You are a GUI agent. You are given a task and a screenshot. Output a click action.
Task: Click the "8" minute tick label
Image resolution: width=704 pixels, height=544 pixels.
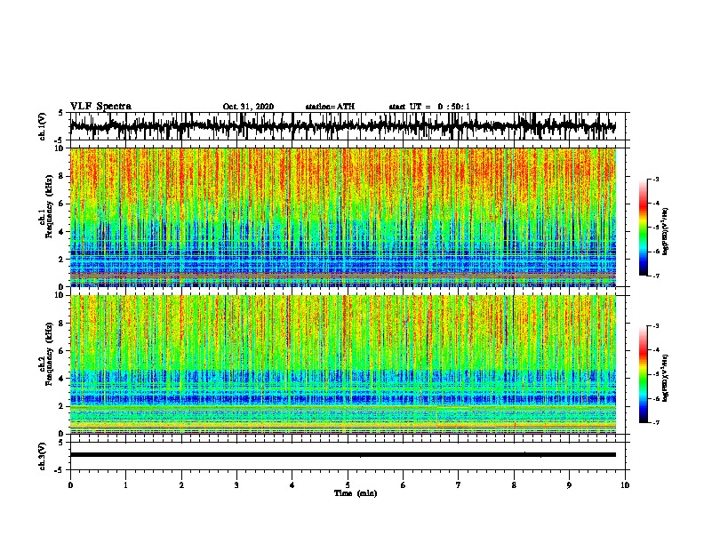coord(514,485)
